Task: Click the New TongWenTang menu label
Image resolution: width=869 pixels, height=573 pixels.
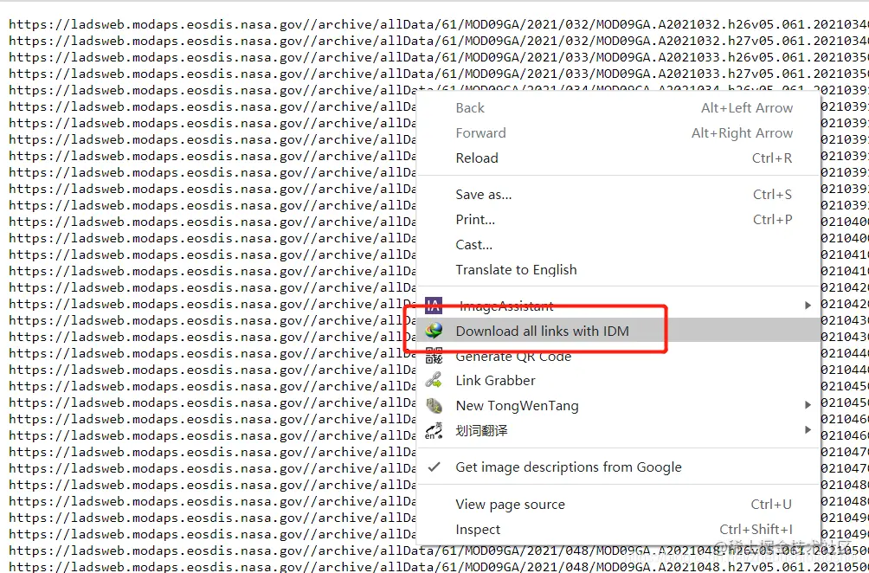Action: coord(517,406)
